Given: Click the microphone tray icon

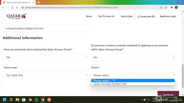Looking at the screenshot, I should (149, 100).
